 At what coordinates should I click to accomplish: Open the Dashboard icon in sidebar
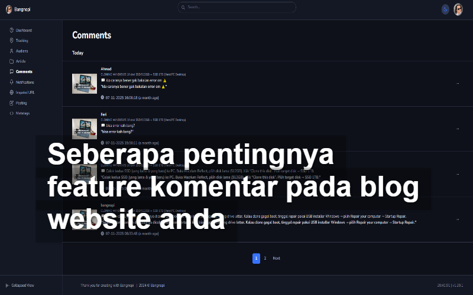pos(12,30)
